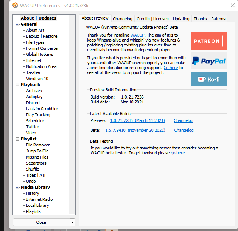
Task: Open Scheduler preferences
Action: [35, 121]
